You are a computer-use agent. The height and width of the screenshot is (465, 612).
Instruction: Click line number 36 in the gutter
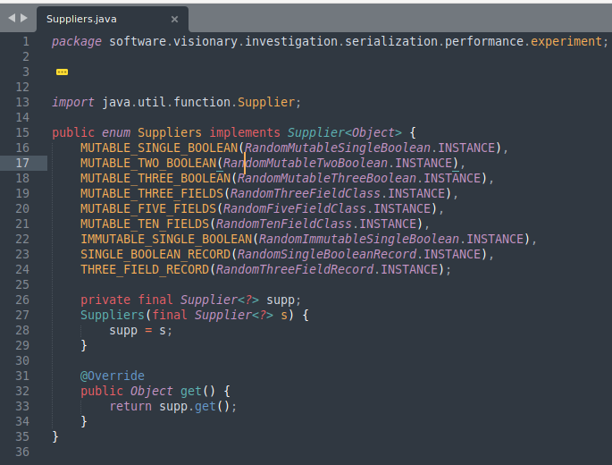22,452
